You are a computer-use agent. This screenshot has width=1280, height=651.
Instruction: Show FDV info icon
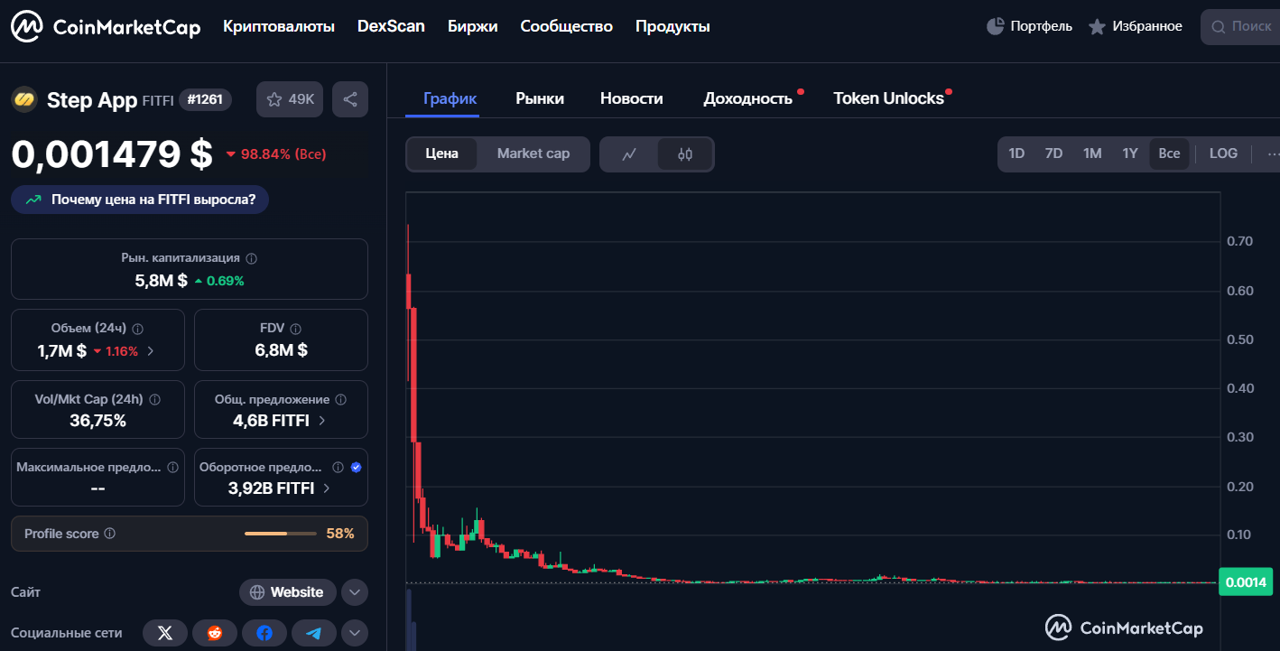(x=296, y=329)
